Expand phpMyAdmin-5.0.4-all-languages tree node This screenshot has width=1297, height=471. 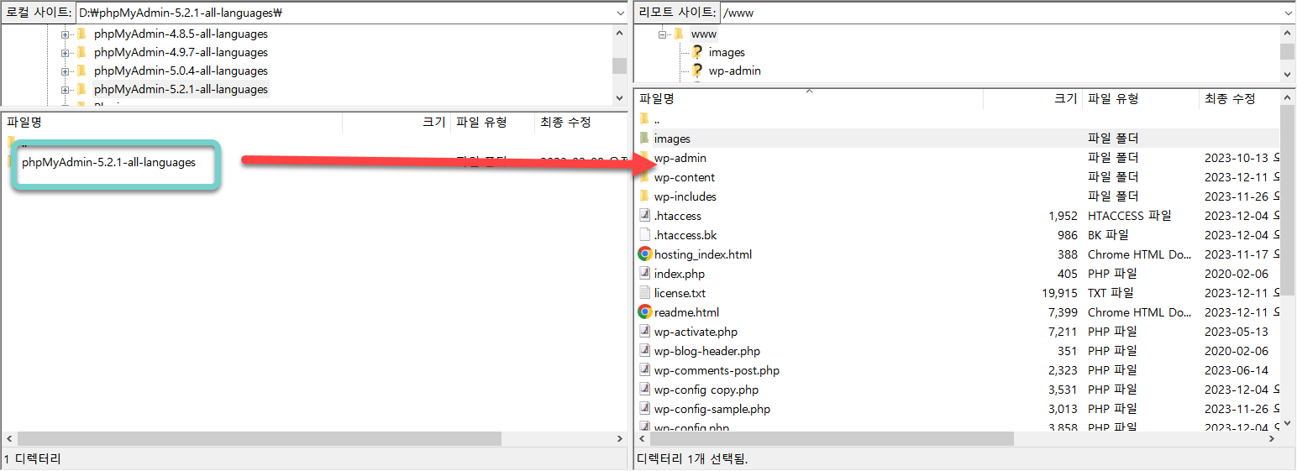coord(66,71)
